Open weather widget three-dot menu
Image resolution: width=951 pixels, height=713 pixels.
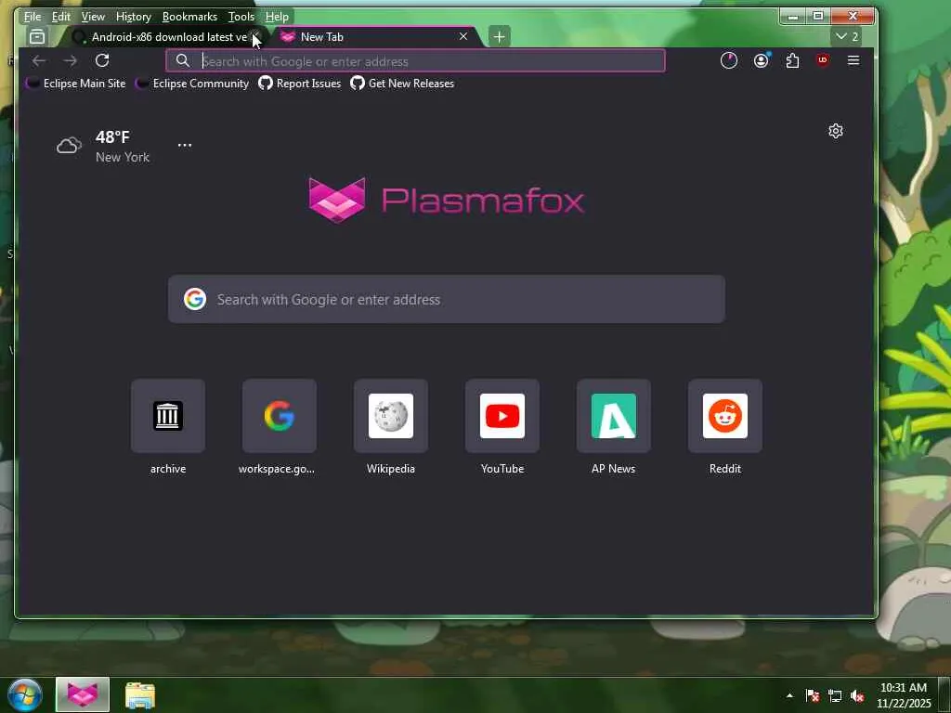185,145
